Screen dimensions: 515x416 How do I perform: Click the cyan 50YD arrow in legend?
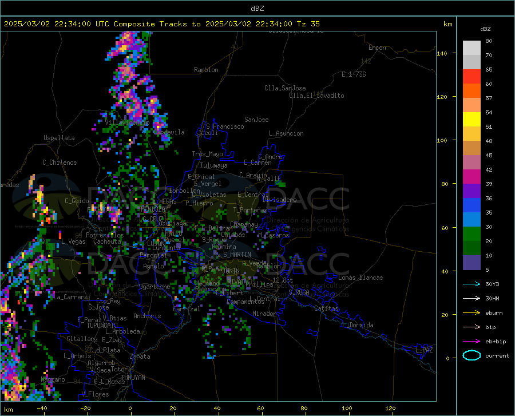coord(472,284)
